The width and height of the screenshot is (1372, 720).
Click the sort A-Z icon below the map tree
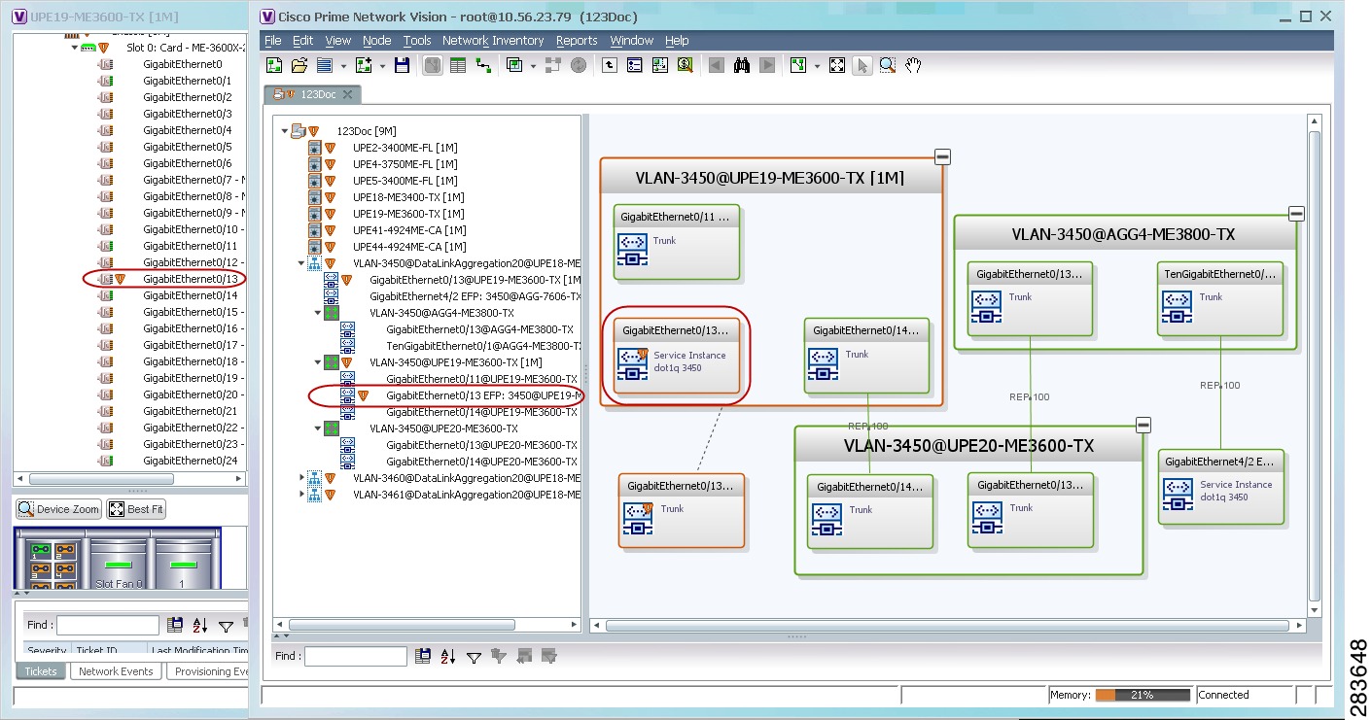click(448, 657)
